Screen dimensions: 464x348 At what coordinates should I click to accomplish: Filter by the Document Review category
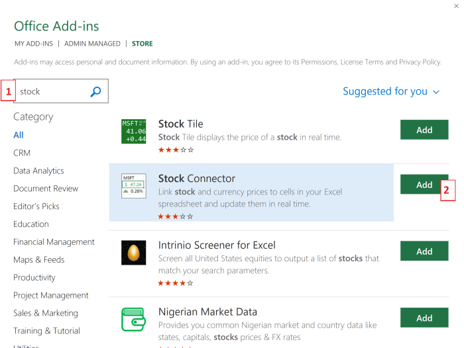46,189
